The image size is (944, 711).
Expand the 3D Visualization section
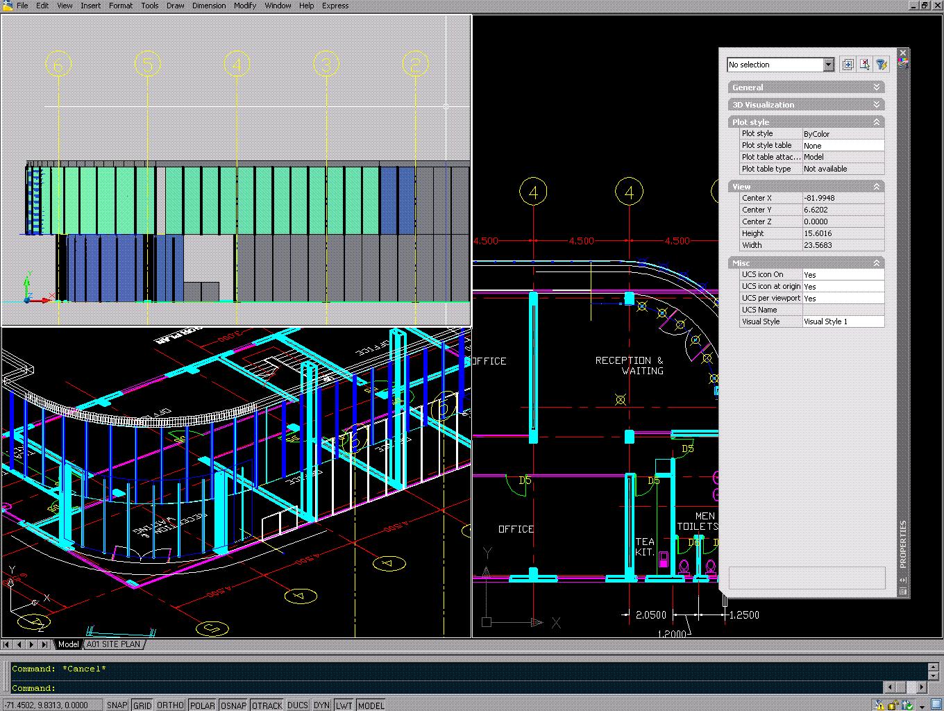[x=807, y=105]
